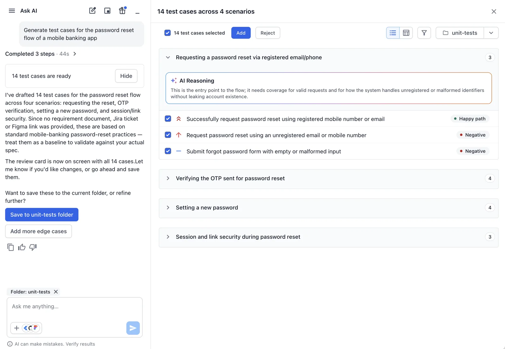Image resolution: width=505 pixels, height=349 pixels.
Task: Click the critical priority double-chevron icon
Action: [x=179, y=119]
